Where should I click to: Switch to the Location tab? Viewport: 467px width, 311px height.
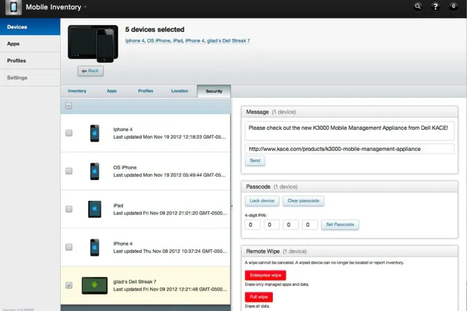click(x=180, y=91)
